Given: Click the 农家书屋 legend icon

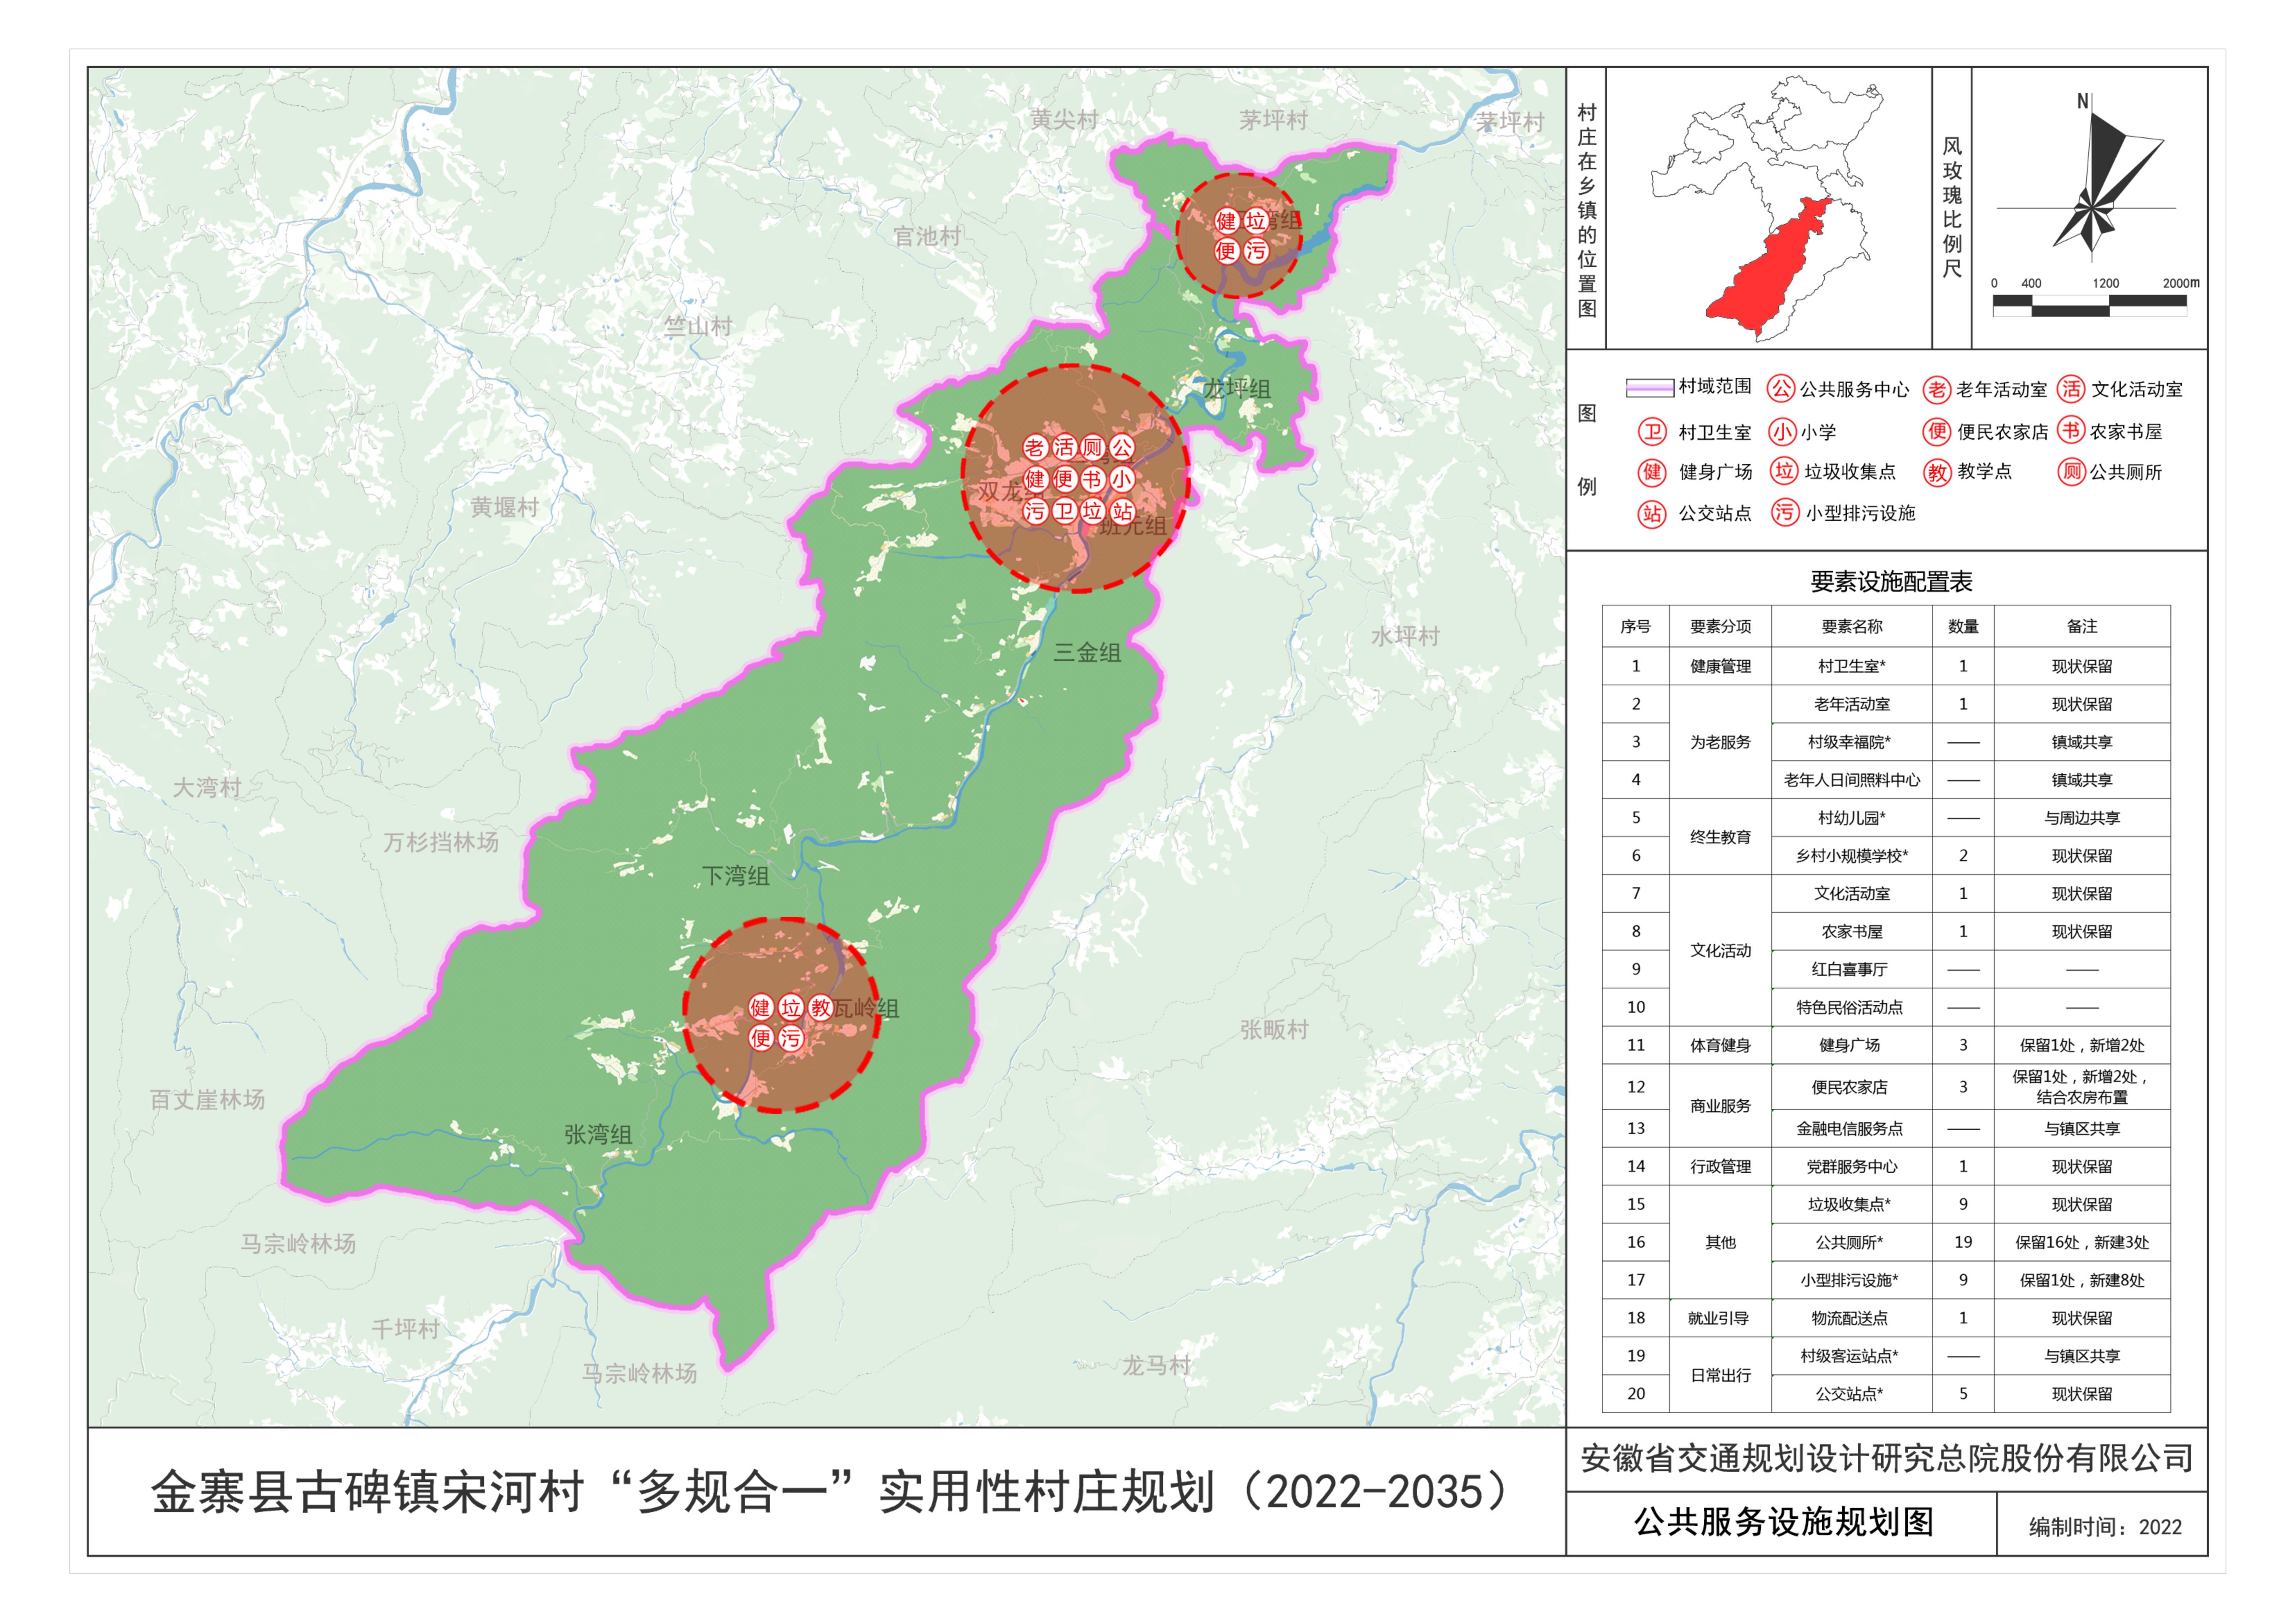Looking at the screenshot, I should tap(2071, 431).
